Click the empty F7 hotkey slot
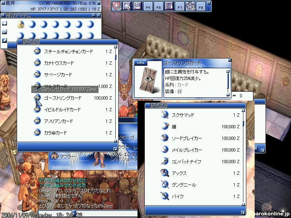Image resolution: width=291 pixels, height=218 pixels. click(180, 6)
